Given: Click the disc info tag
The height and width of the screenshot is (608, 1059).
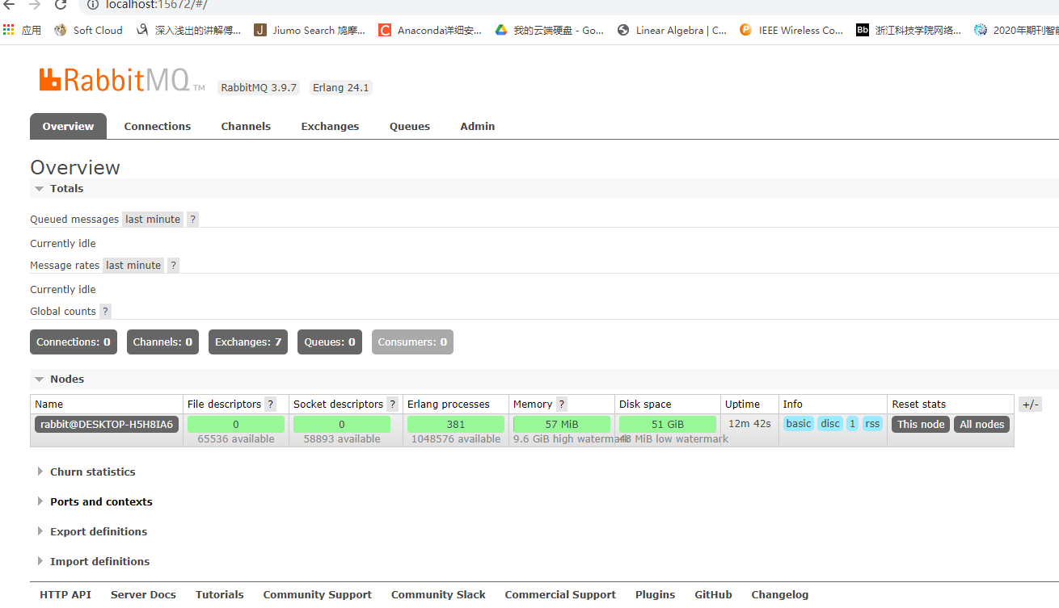Looking at the screenshot, I should (830, 424).
